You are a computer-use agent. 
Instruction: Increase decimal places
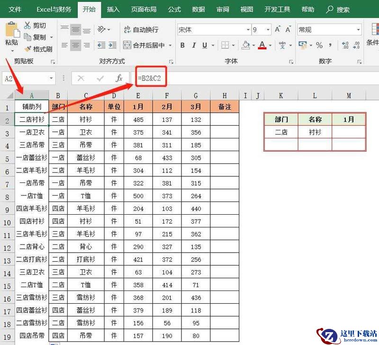(345, 45)
